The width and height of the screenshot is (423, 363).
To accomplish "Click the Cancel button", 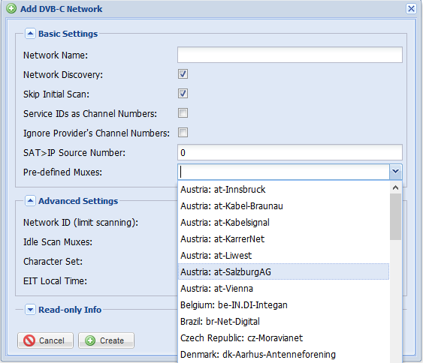I will pos(45,340).
